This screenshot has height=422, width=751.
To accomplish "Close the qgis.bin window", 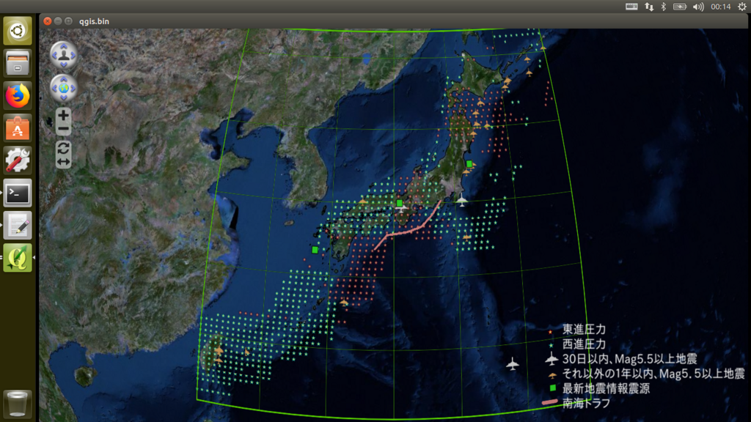I will 47,21.
